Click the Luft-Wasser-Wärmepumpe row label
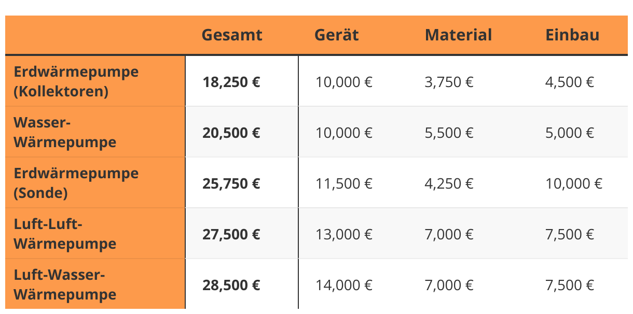 coord(65,284)
